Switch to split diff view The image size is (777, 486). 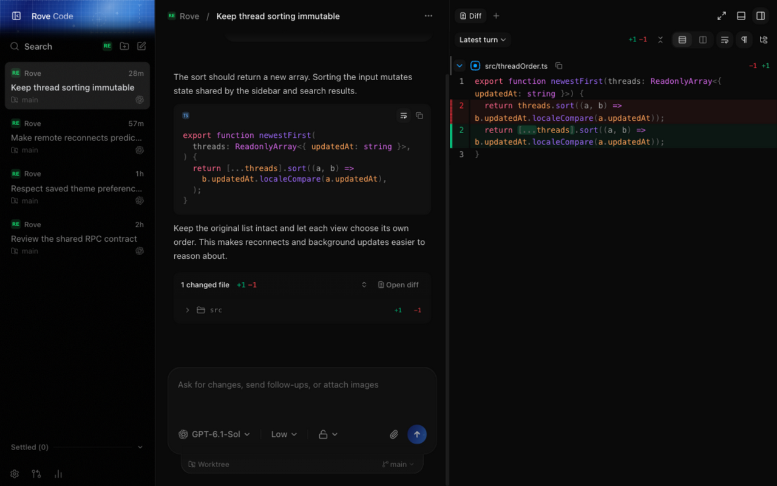coord(703,39)
